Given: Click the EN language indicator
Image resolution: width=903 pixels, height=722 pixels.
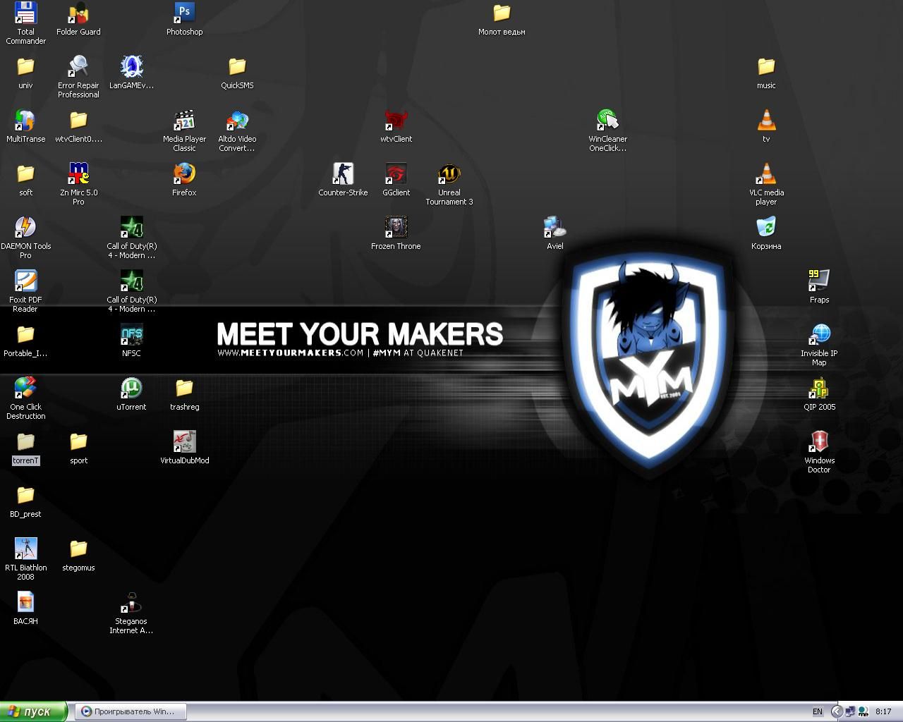Looking at the screenshot, I should (x=817, y=711).
